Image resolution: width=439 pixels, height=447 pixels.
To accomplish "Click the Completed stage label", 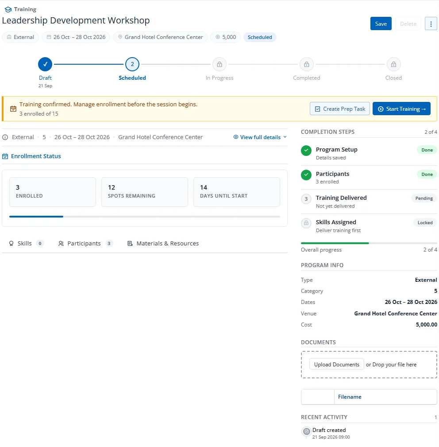I will [306, 78].
